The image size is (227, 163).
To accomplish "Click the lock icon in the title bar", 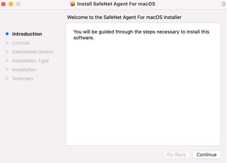I will point(223,4).
